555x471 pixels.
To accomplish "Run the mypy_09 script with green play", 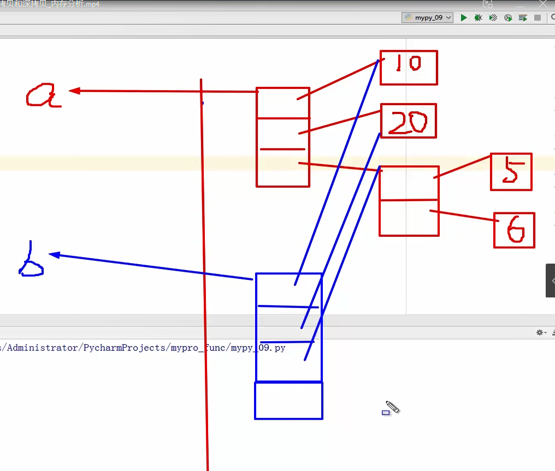I will [464, 17].
